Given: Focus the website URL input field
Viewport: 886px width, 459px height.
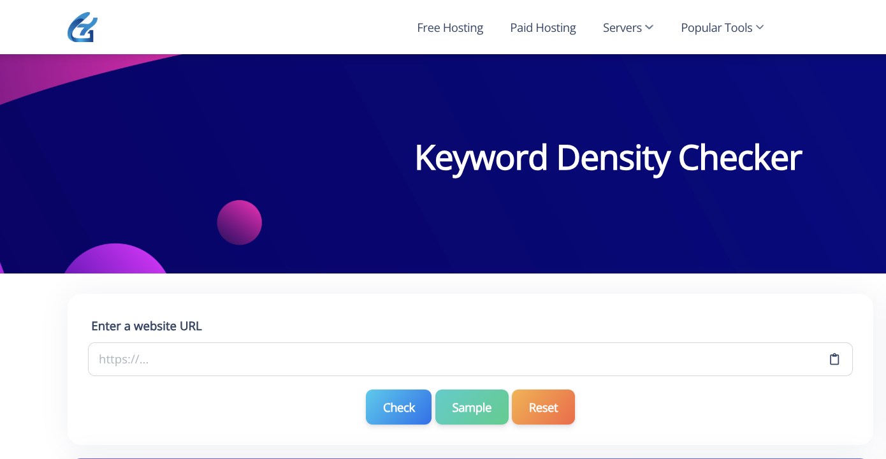Looking at the screenshot, I should (x=446, y=359).
